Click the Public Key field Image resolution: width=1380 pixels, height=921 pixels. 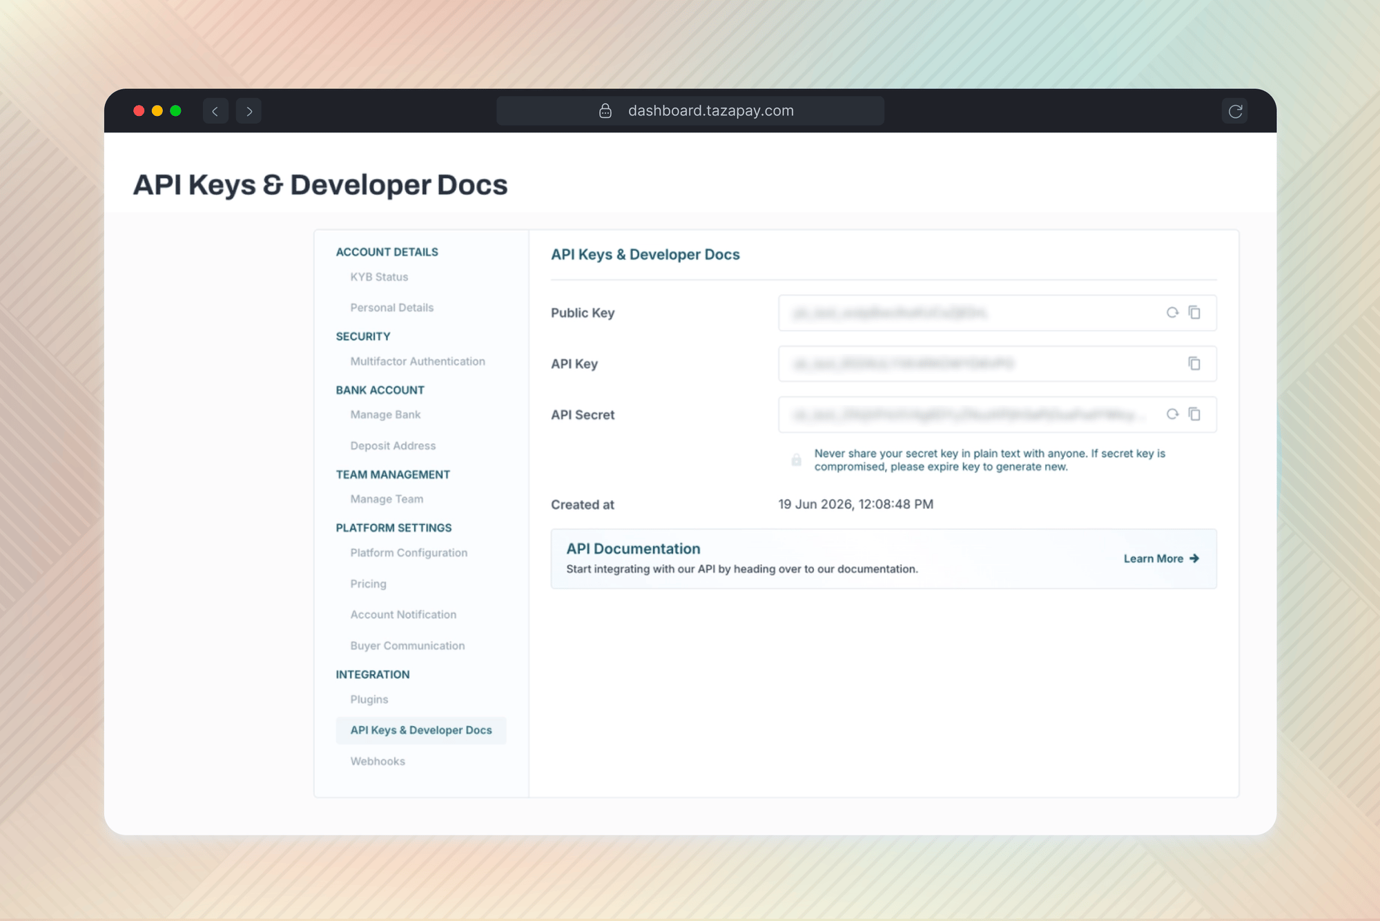[998, 313]
